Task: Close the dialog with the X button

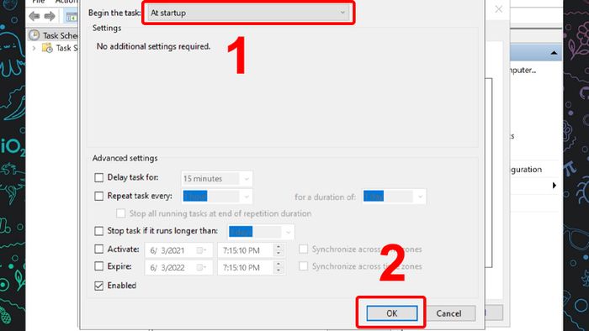Action: click(x=498, y=9)
